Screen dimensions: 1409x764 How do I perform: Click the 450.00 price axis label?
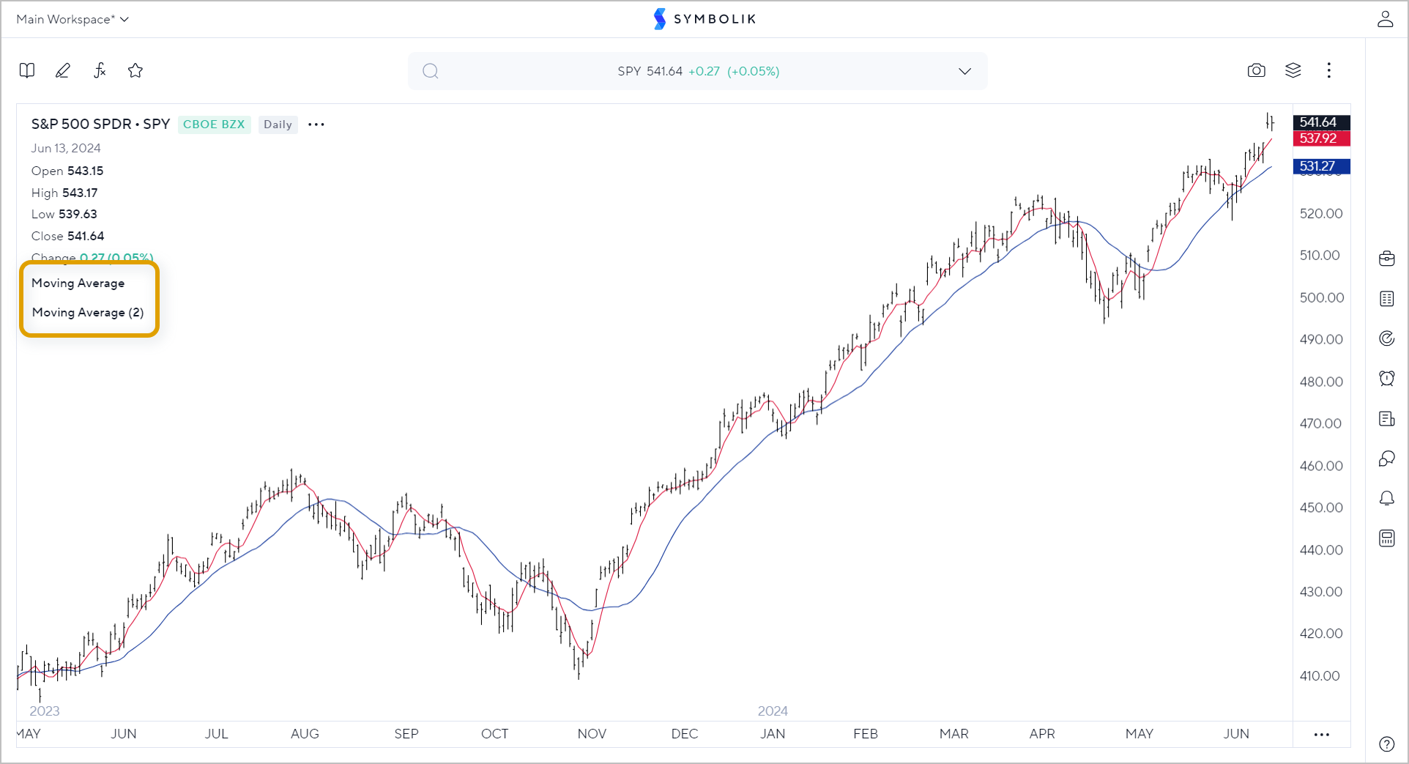[1322, 508]
